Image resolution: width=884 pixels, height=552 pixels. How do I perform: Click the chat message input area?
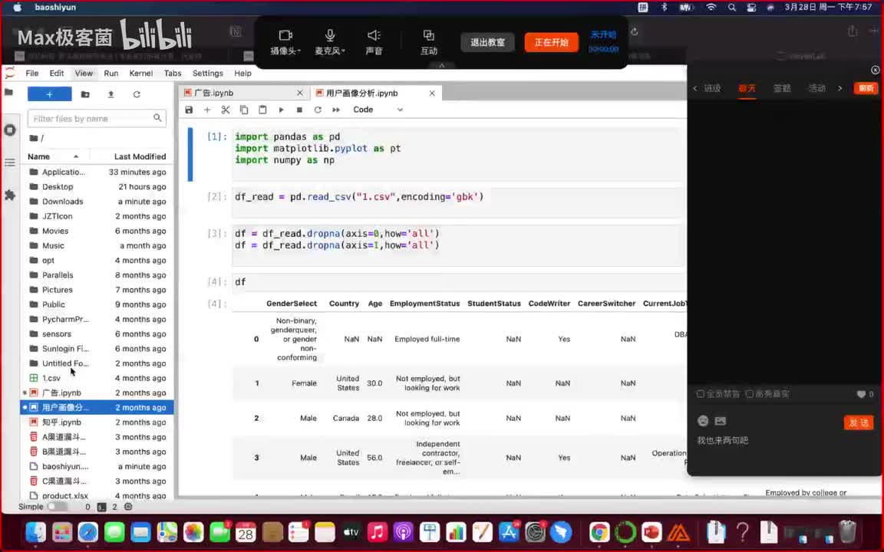[783, 451]
